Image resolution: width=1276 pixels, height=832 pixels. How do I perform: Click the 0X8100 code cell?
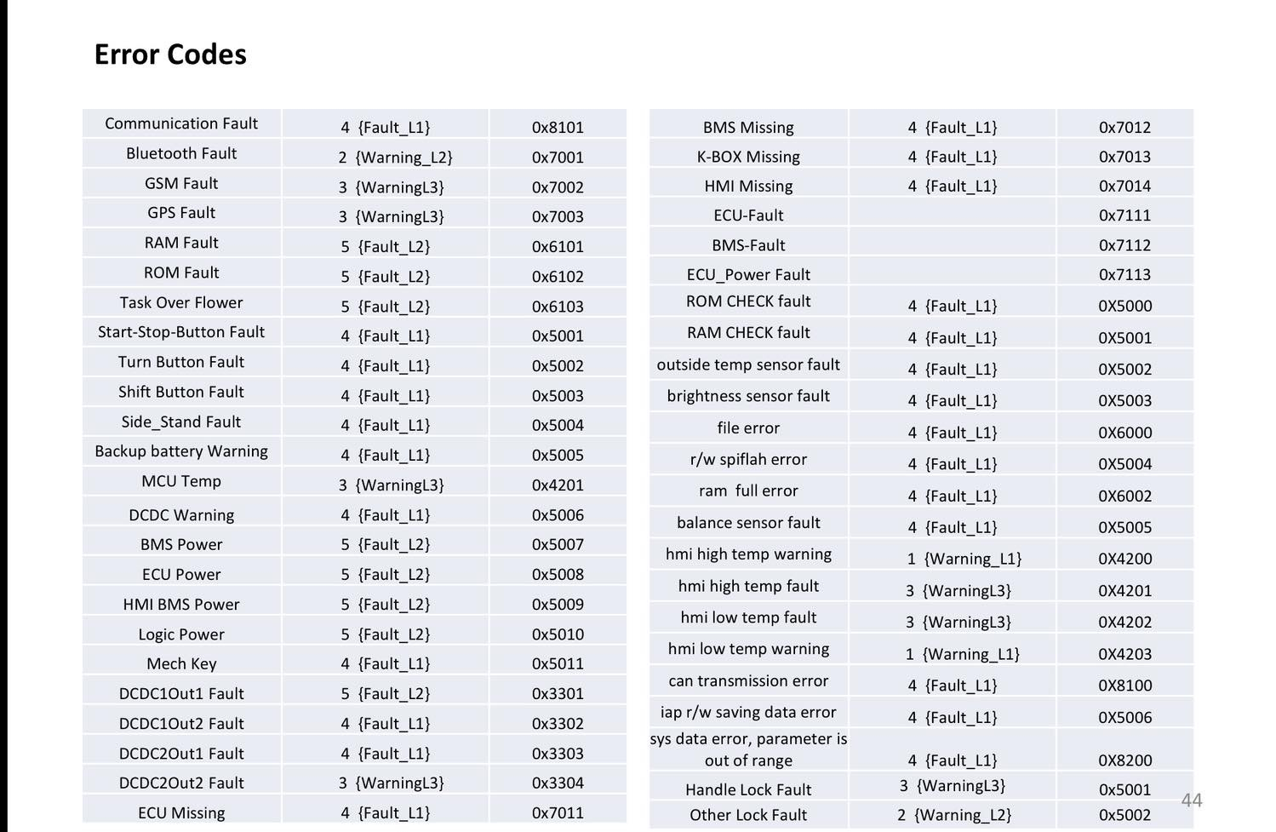[1124, 686]
